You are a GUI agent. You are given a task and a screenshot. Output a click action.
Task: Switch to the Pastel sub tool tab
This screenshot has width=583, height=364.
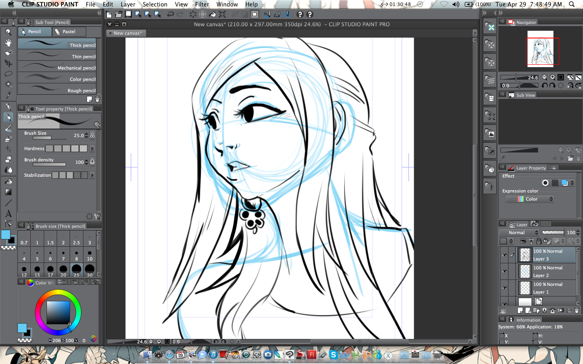69,32
